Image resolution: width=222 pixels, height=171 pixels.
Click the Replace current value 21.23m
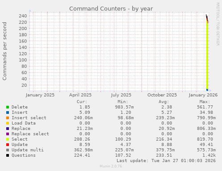tap(85, 129)
